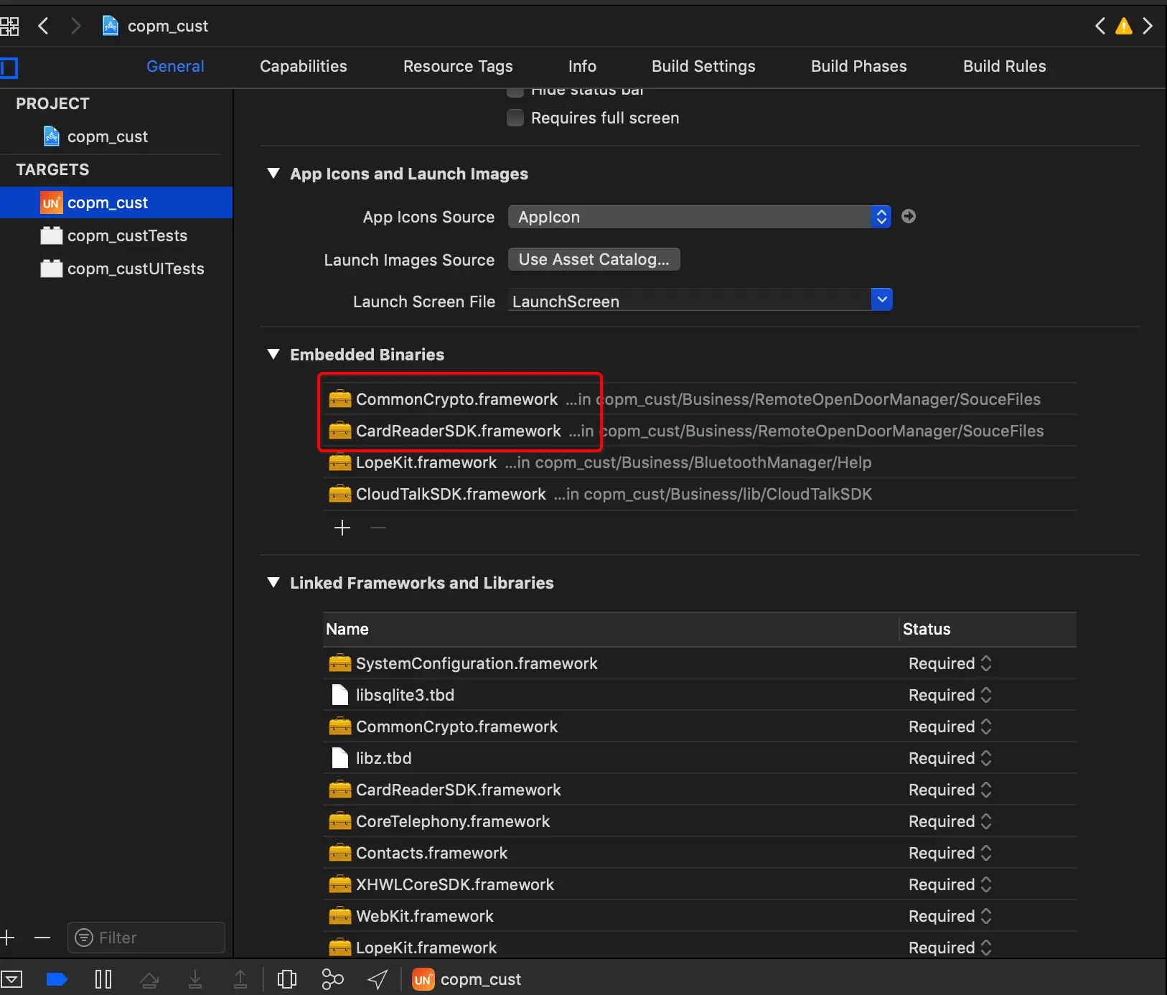Enable the Requires full screen checkbox

tap(515, 118)
